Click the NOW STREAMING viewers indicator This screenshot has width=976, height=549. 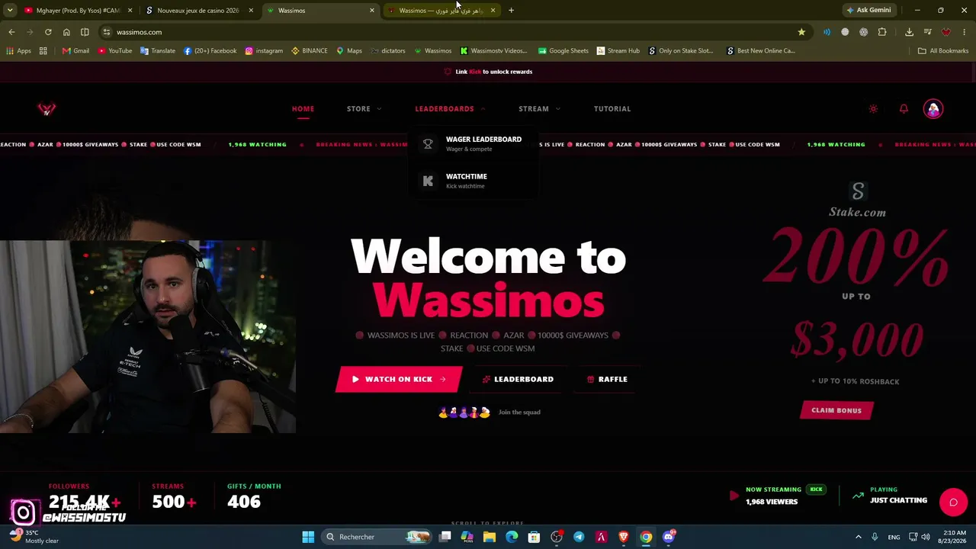click(777, 496)
